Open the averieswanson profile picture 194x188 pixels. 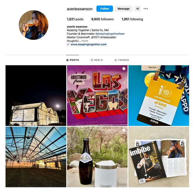click(x=34, y=25)
